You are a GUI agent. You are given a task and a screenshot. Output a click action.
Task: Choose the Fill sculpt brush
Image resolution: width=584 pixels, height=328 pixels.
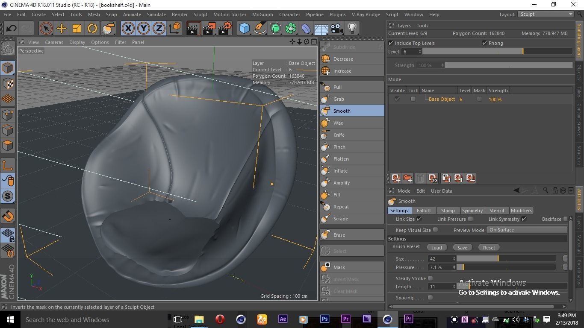tap(352, 195)
